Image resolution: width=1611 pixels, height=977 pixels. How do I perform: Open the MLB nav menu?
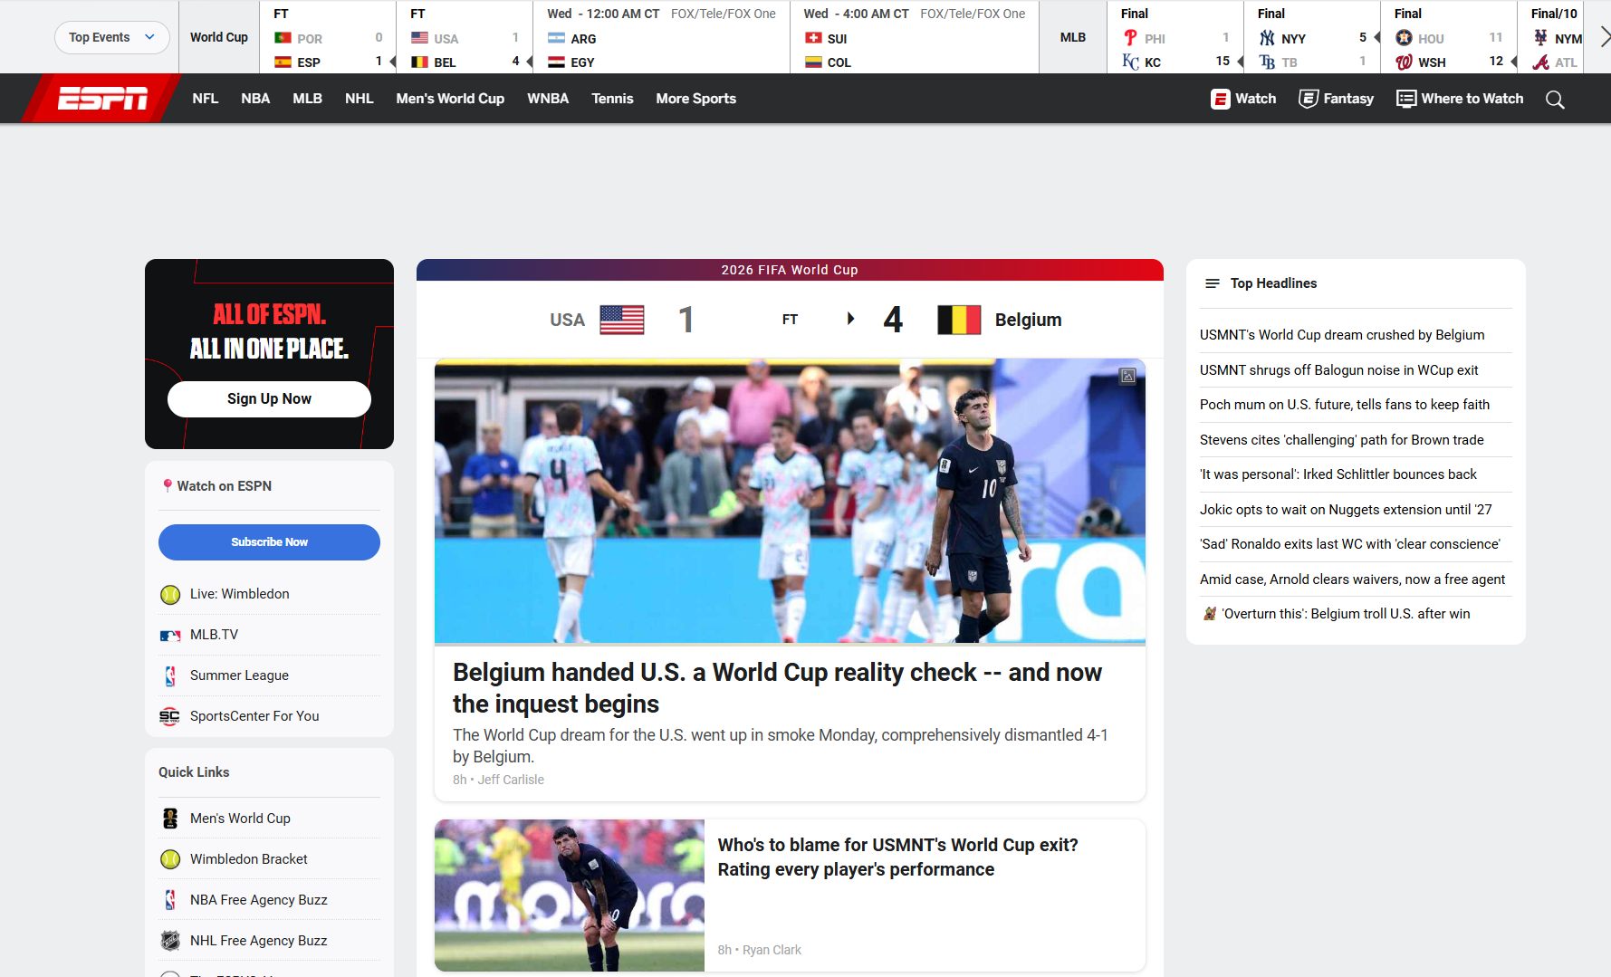tap(307, 99)
